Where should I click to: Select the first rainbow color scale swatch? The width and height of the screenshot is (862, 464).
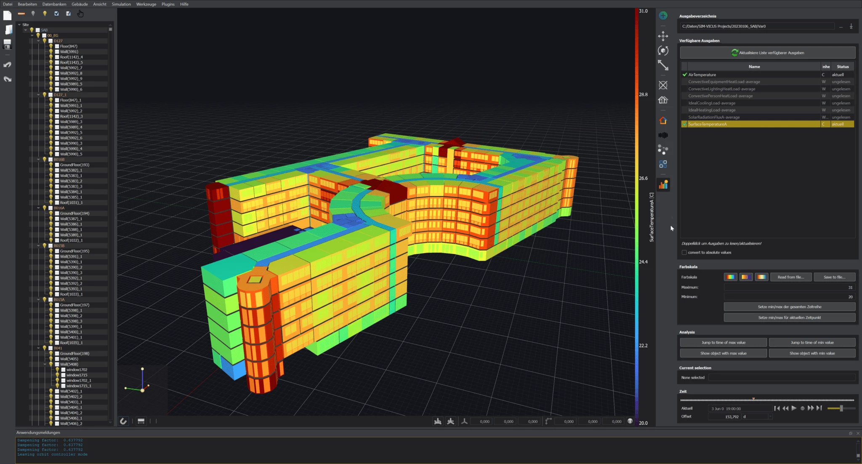pos(730,277)
